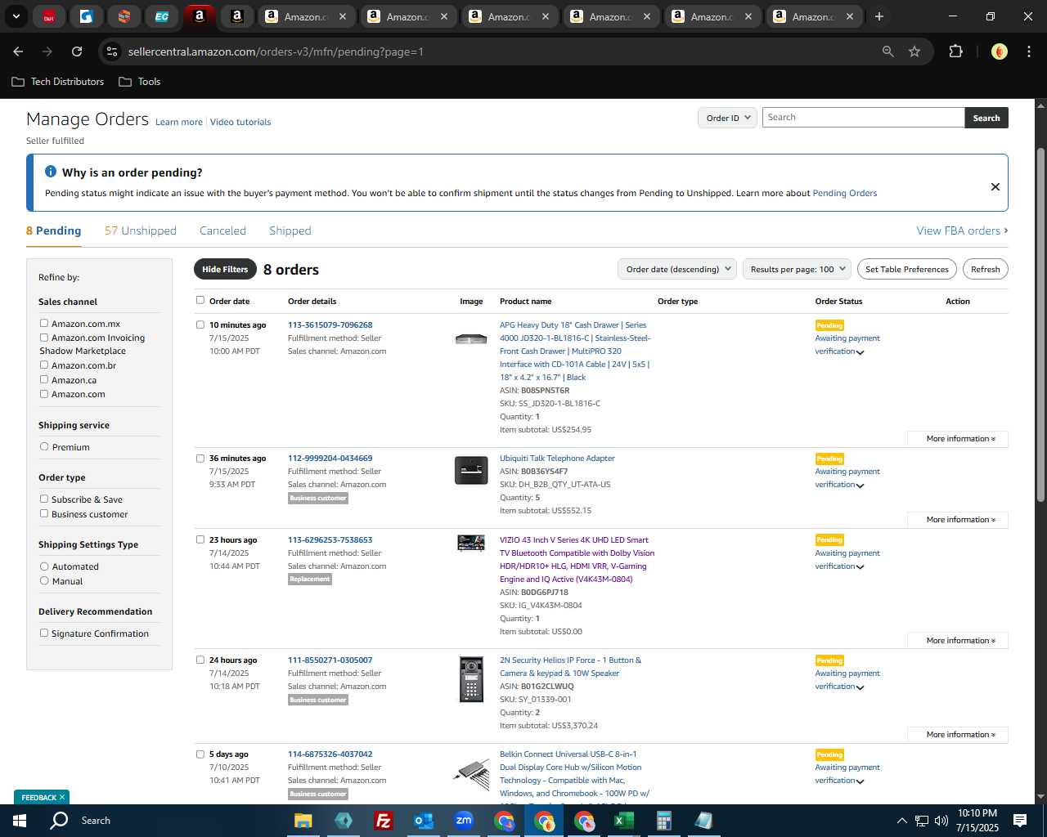Open the Chrome profile avatar
Screen dimensions: 1047x837
point(999,51)
